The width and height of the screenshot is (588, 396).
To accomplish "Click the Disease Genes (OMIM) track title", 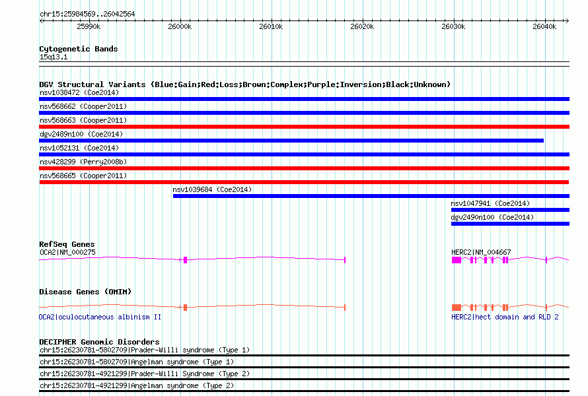I will 85,292.
